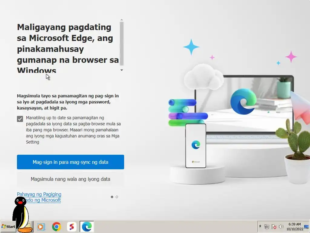Click the volume speaker tray icon
This screenshot has width=310, height=233.
281,226
